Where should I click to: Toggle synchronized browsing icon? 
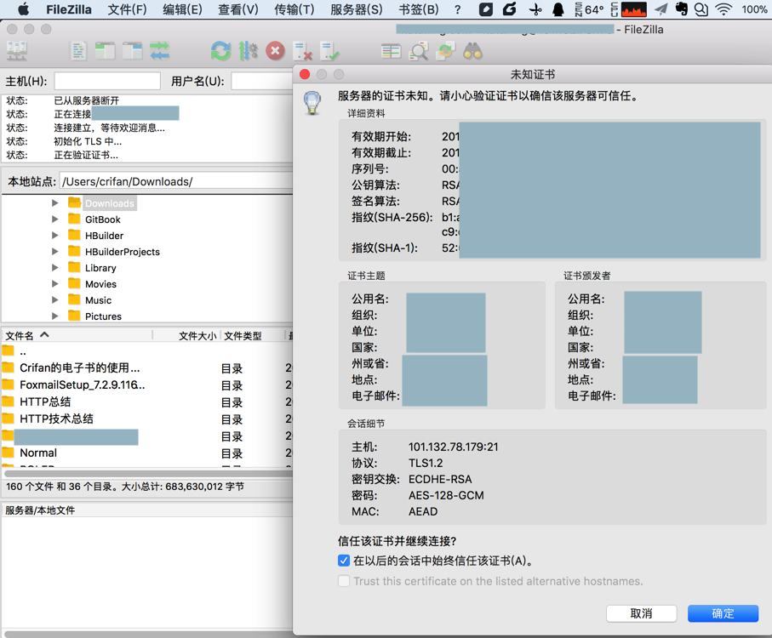[445, 51]
